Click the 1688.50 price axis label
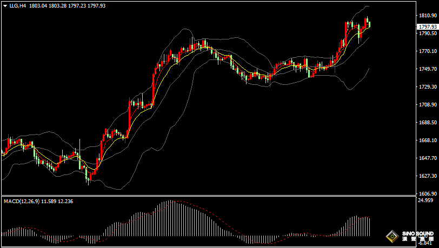The image size is (439, 248). coord(427,123)
